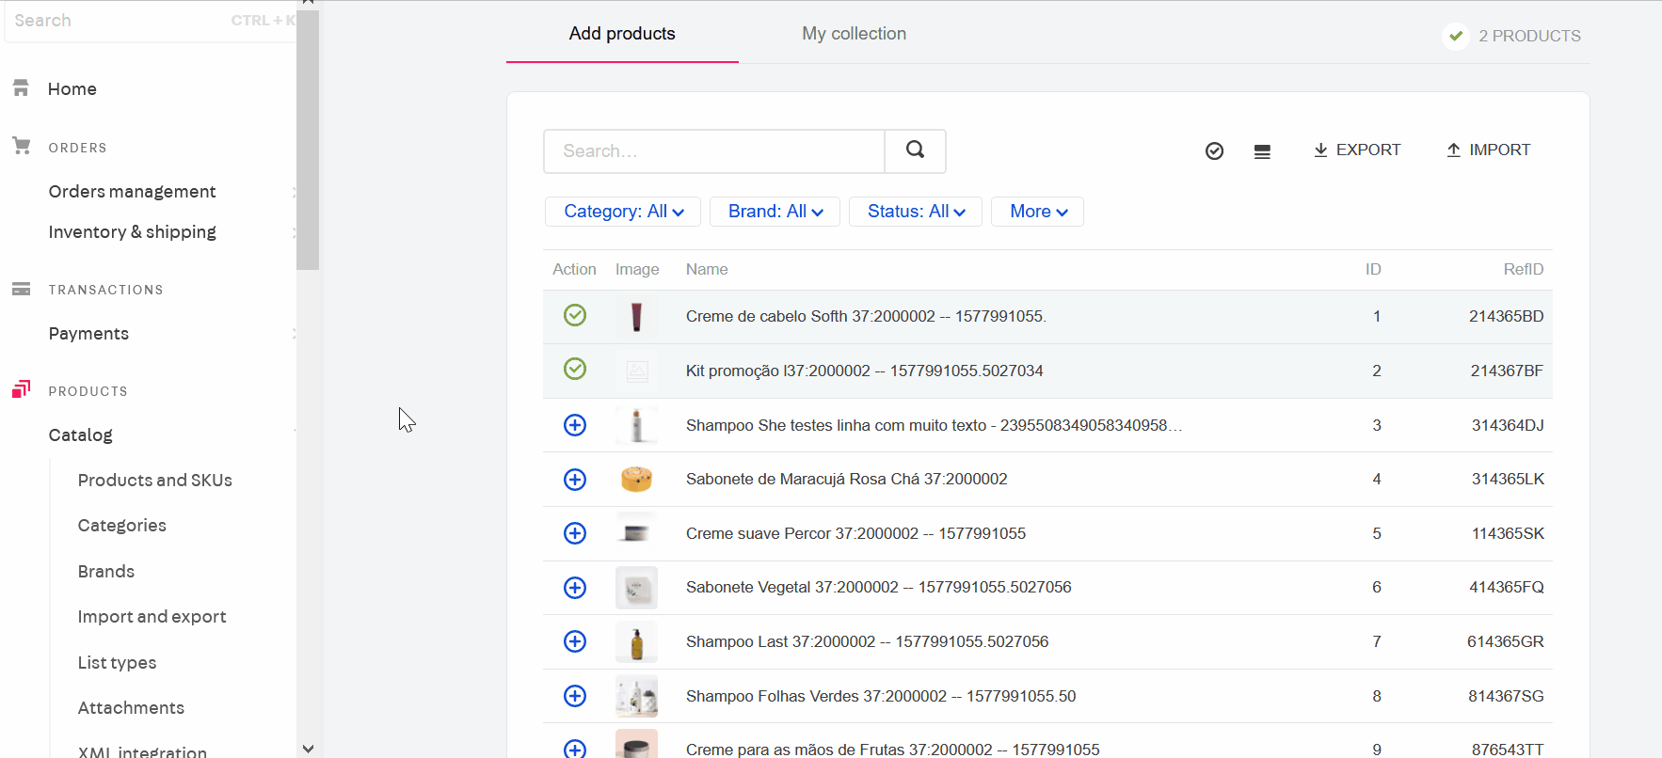Image resolution: width=1662 pixels, height=758 pixels.
Task: Click the search magnifier button
Action: point(915,150)
